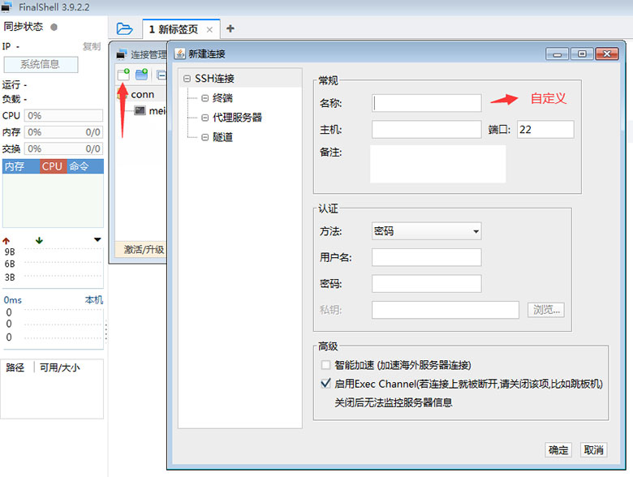Click the 主机 host input field
633x477 pixels.
coord(426,129)
